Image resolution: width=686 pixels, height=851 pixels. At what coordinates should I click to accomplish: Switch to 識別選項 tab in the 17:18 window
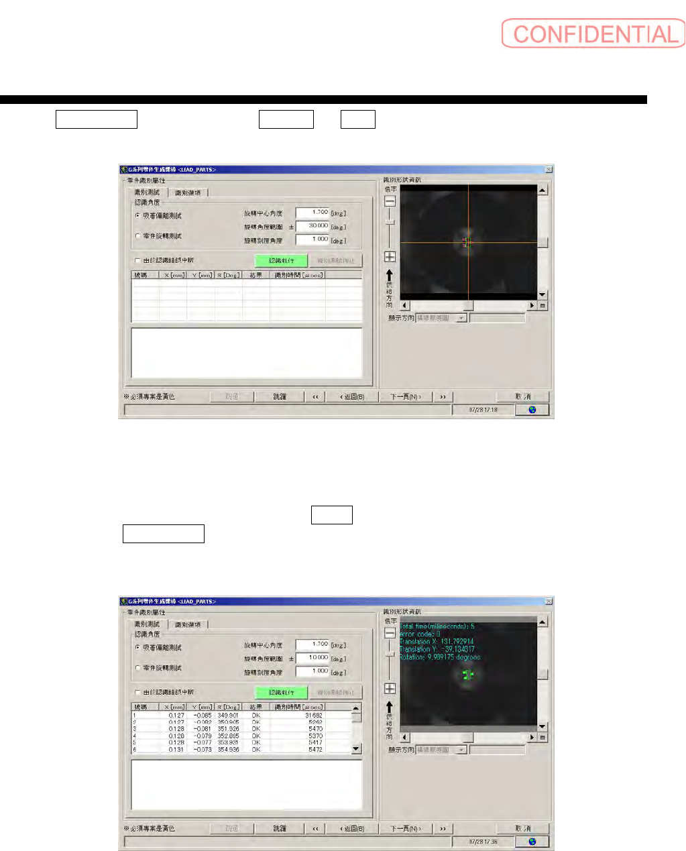[188, 193]
